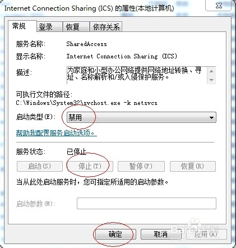Image resolution: width=236 pixels, height=248 pixels.
Task: Click the 暂停(P) button
Action: (x=141, y=166)
